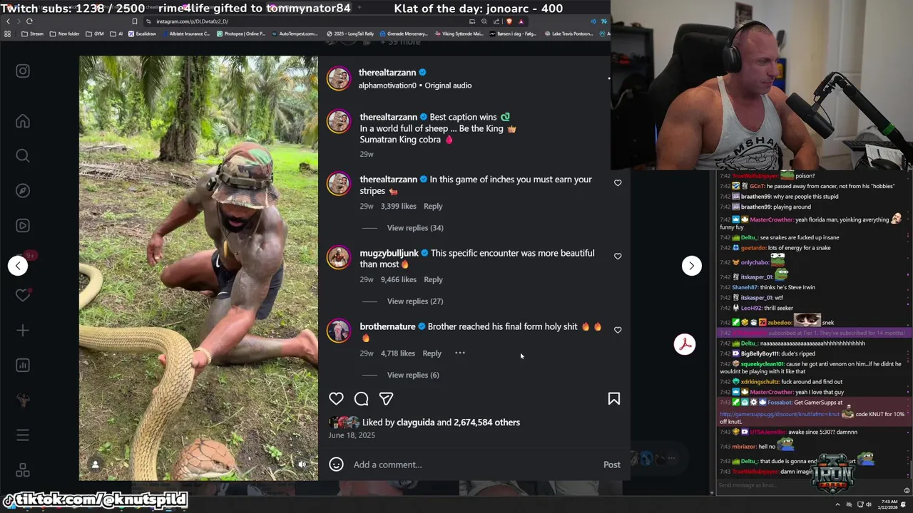This screenshot has width=913, height=513.
Task: Expand View replies (27)
Action: [415, 301]
